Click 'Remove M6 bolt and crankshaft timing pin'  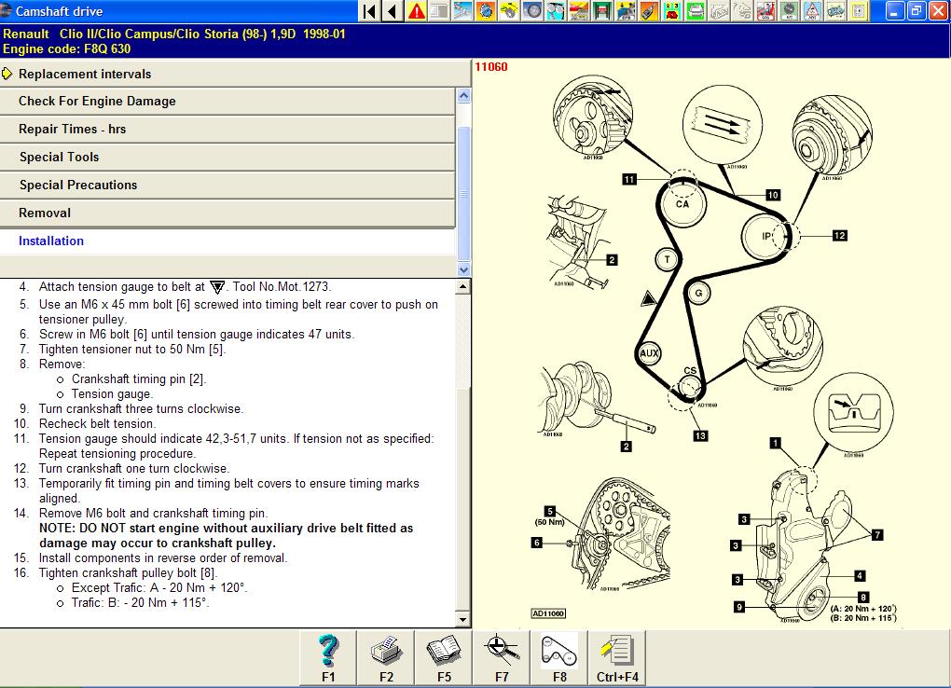point(153,513)
